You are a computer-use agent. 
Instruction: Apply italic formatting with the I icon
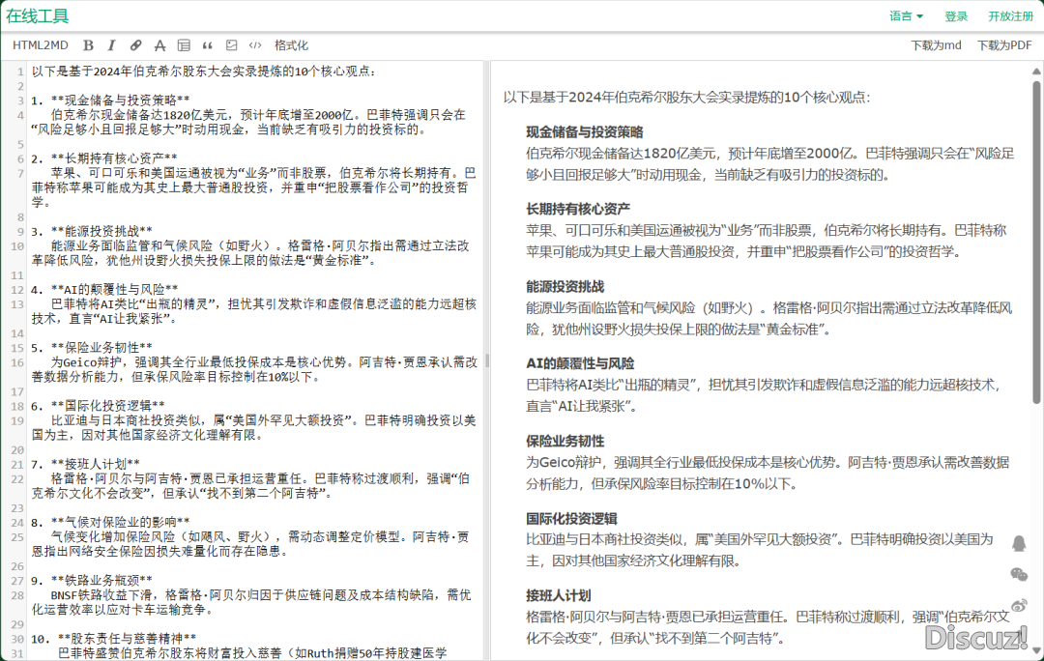coord(111,45)
